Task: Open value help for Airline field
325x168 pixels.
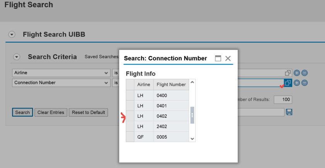Action: point(287,73)
